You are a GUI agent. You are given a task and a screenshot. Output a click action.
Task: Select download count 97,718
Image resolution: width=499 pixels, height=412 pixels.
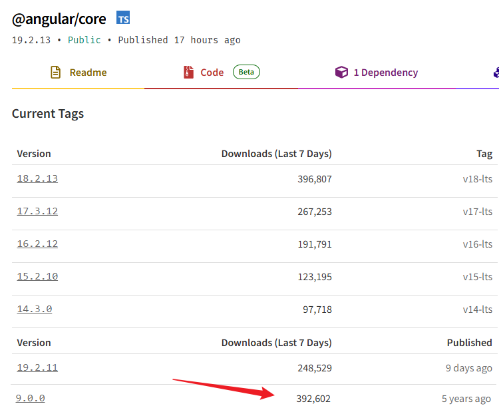pyautogui.click(x=317, y=309)
